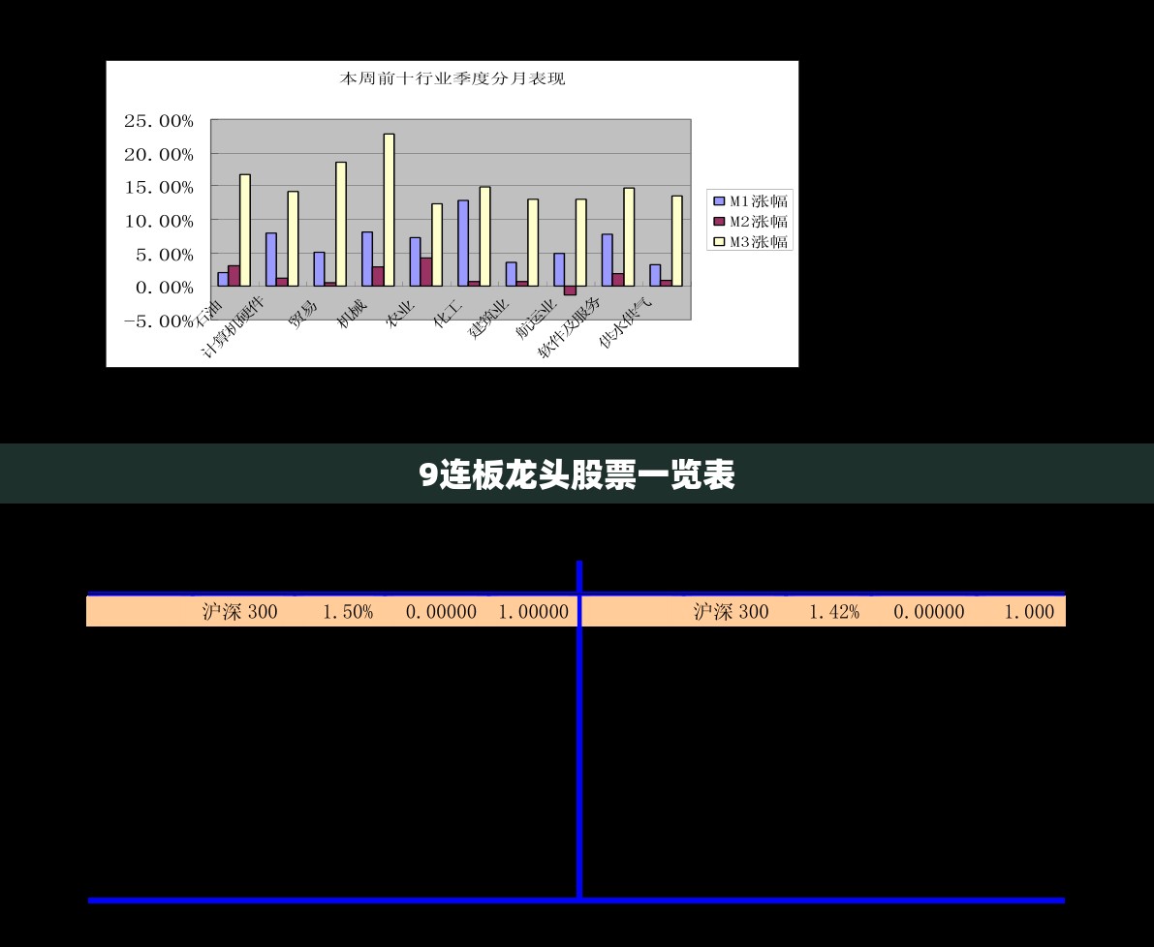Select the M3涨幅 legend color swatch
Screen dimensions: 1154x947
point(719,241)
